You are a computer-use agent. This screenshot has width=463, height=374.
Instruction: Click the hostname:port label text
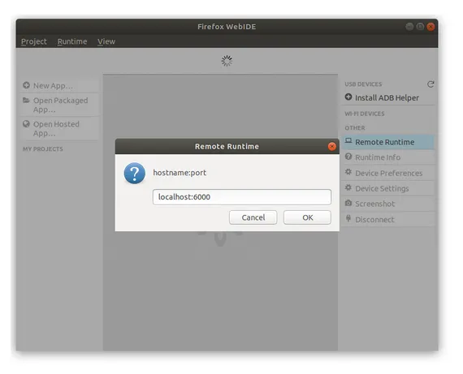click(180, 173)
